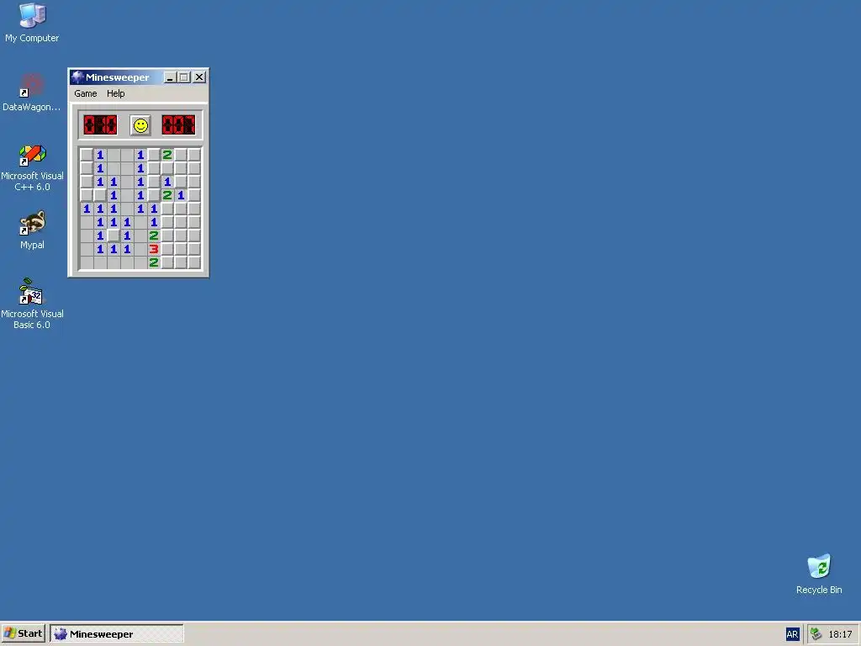Uncover the square right of the bottom-row 2
861x646 pixels.
167,262
